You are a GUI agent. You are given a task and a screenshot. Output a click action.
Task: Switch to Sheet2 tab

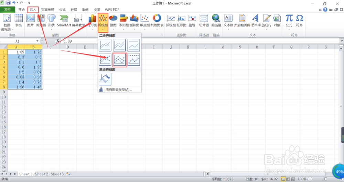[x=41, y=174]
